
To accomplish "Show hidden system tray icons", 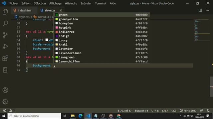I will tap(180, 116).
